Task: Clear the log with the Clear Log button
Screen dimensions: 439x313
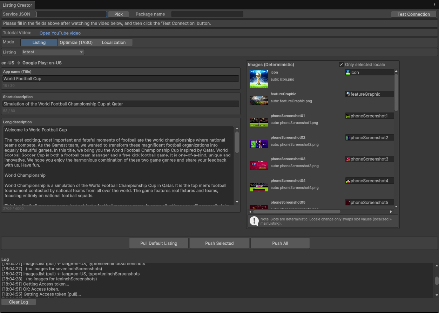Action: pos(18,302)
